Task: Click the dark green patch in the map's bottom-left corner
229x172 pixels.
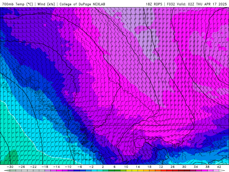Action: [x=11, y=158]
